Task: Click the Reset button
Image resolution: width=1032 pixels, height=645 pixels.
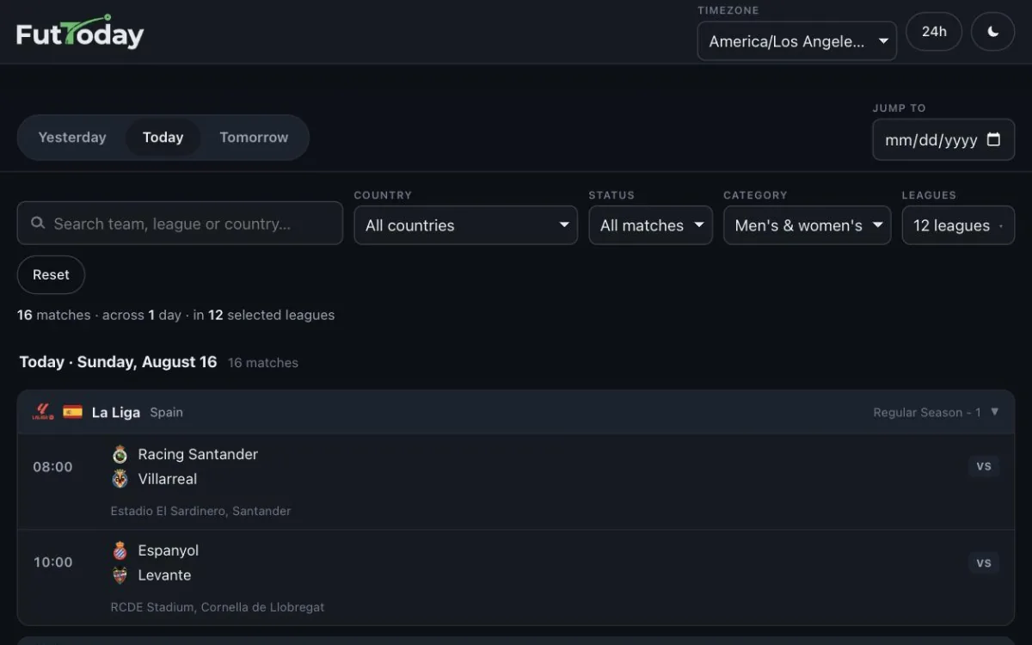Action: click(x=51, y=275)
